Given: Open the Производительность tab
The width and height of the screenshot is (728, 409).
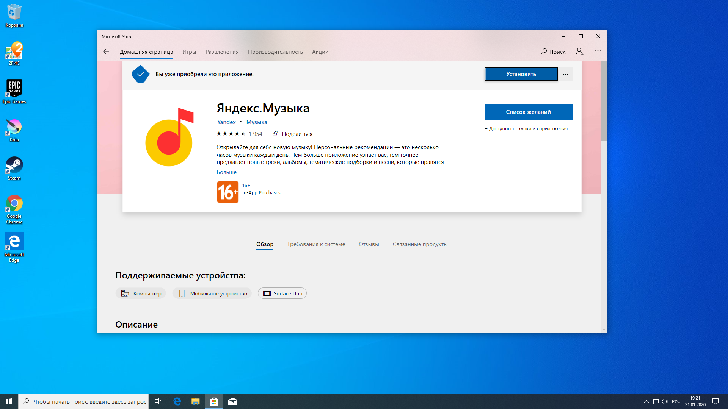Looking at the screenshot, I should point(275,52).
